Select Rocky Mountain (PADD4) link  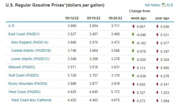click(28, 84)
